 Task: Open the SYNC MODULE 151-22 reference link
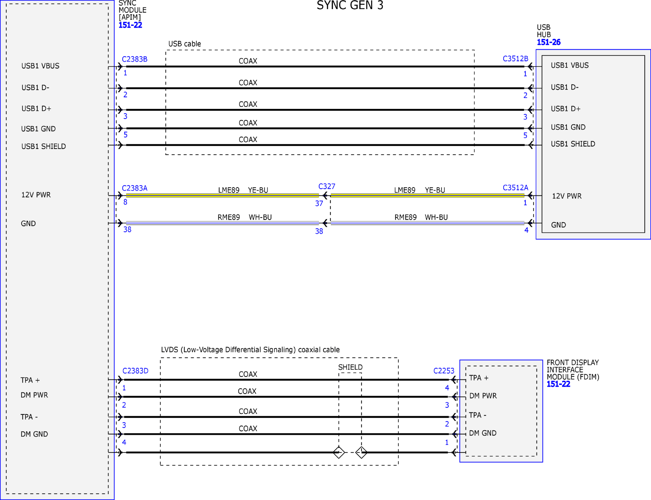(130, 25)
